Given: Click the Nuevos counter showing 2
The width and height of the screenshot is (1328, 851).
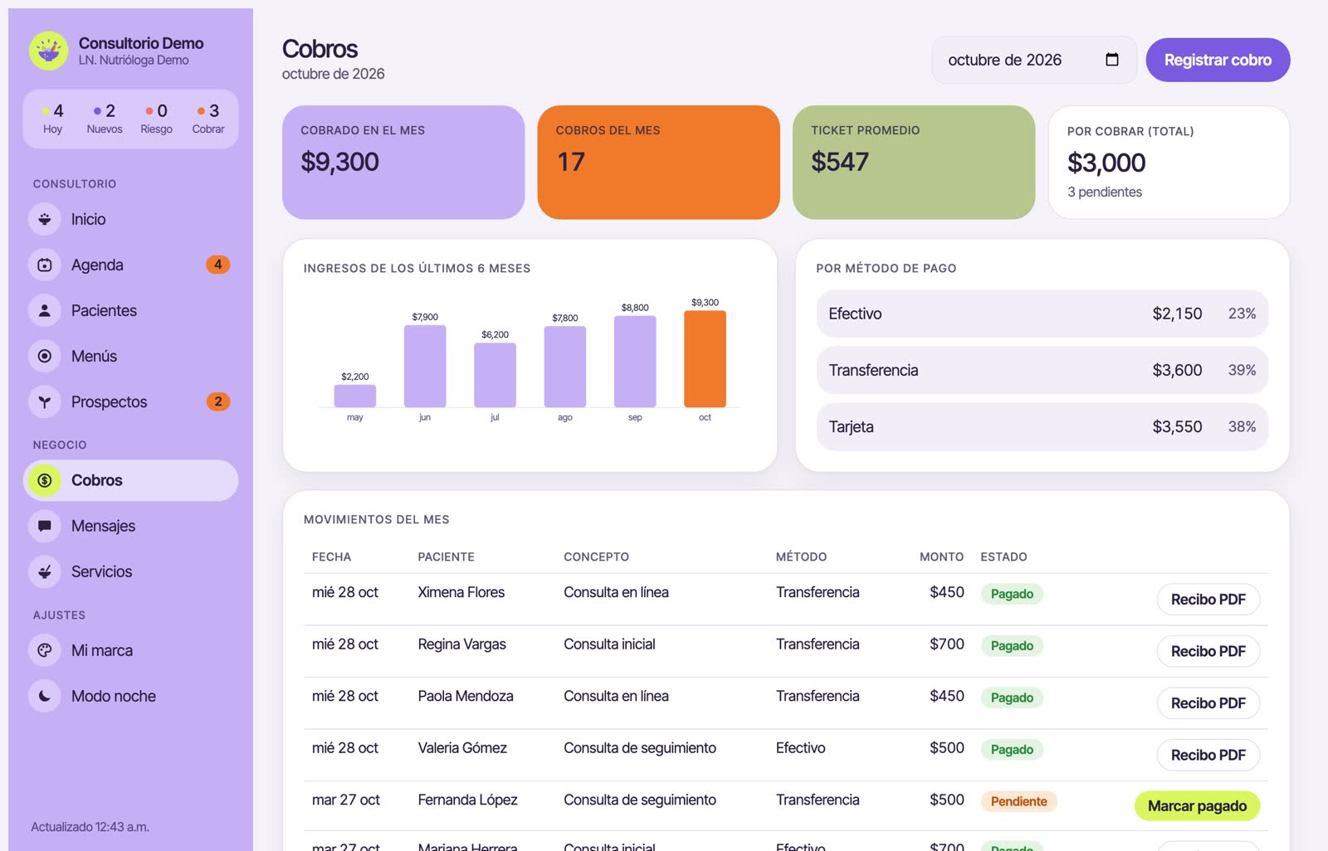Looking at the screenshot, I should [x=105, y=119].
